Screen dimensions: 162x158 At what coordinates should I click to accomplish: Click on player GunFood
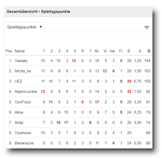(x=22, y=102)
